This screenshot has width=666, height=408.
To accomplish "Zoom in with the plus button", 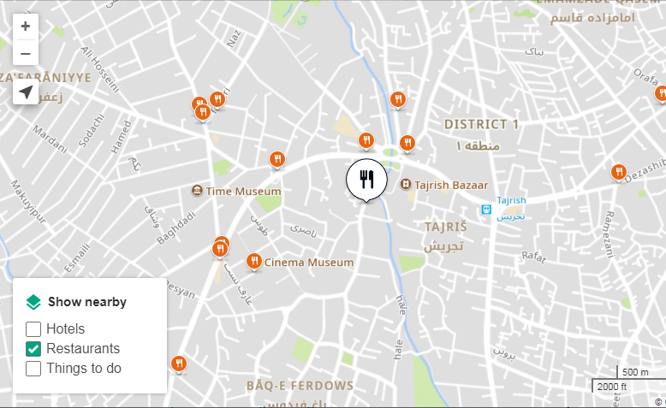I will [26, 27].
